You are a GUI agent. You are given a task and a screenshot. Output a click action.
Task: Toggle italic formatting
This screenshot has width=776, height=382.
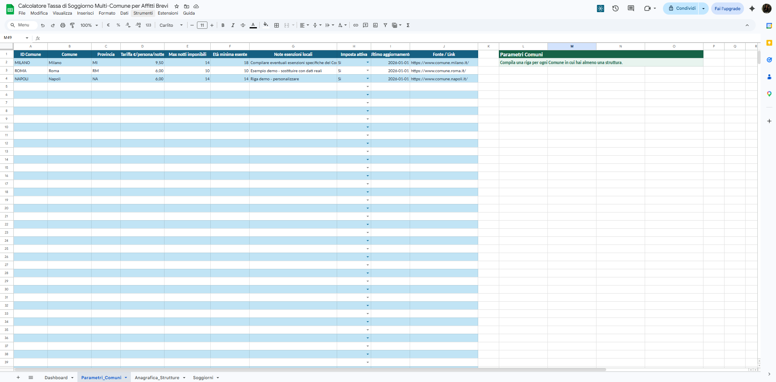click(233, 25)
